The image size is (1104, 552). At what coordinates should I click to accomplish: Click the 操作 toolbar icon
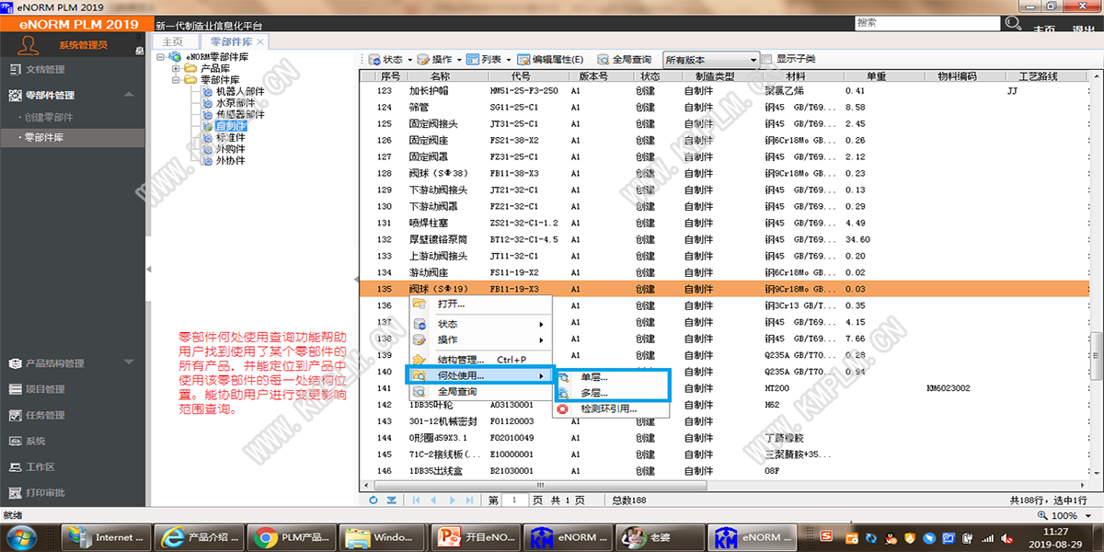click(x=423, y=59)
